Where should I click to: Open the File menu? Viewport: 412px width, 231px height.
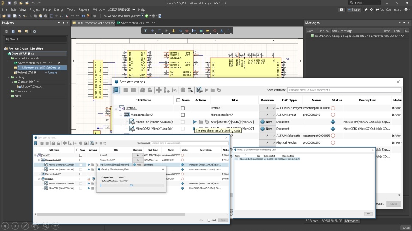click(x=4, y=9)
